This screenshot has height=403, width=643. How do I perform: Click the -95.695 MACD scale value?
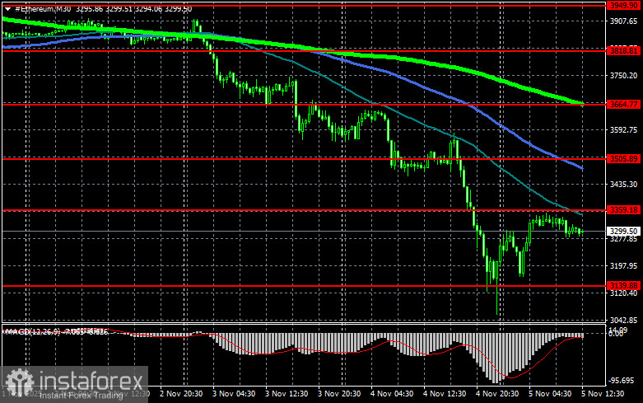coord(622,381)
